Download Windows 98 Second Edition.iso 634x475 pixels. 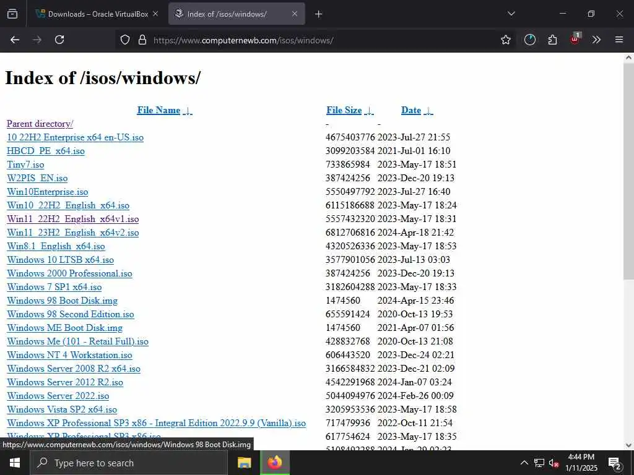(71, 314)
